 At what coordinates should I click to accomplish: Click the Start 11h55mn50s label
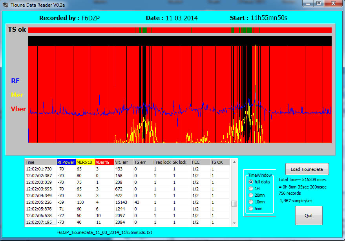[259, 18]
